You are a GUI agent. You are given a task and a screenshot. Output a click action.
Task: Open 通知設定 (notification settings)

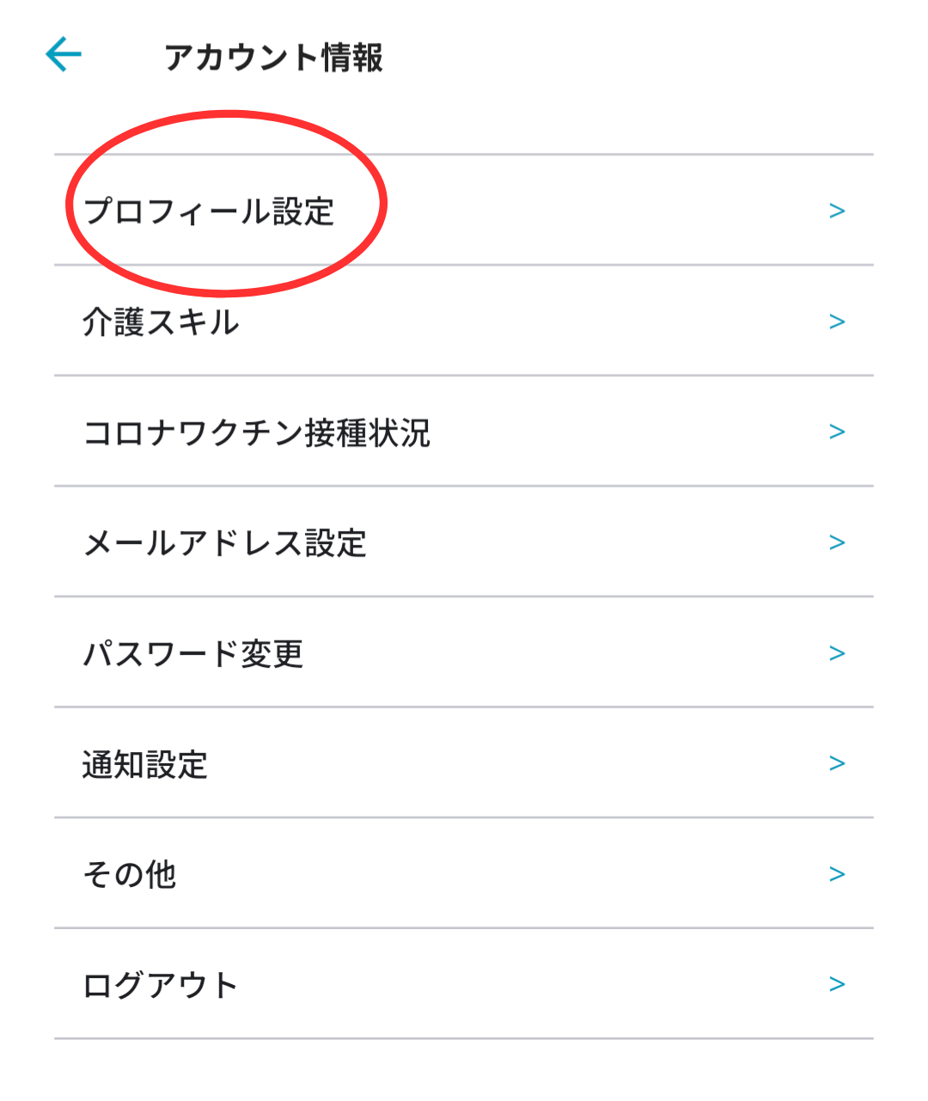pyautogui.click(x=146, y=763)
